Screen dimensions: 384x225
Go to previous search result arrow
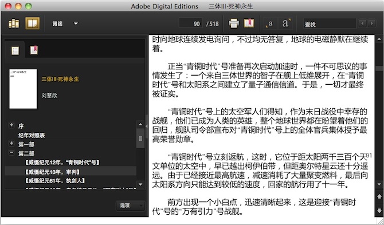coord(362,23)
